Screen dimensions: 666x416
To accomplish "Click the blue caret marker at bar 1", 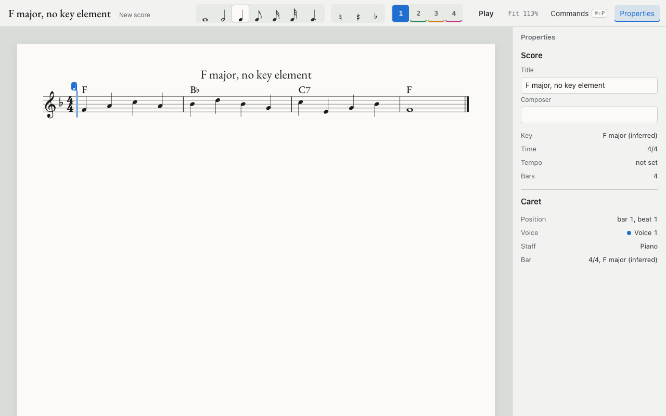I will [x=74, y=86].
